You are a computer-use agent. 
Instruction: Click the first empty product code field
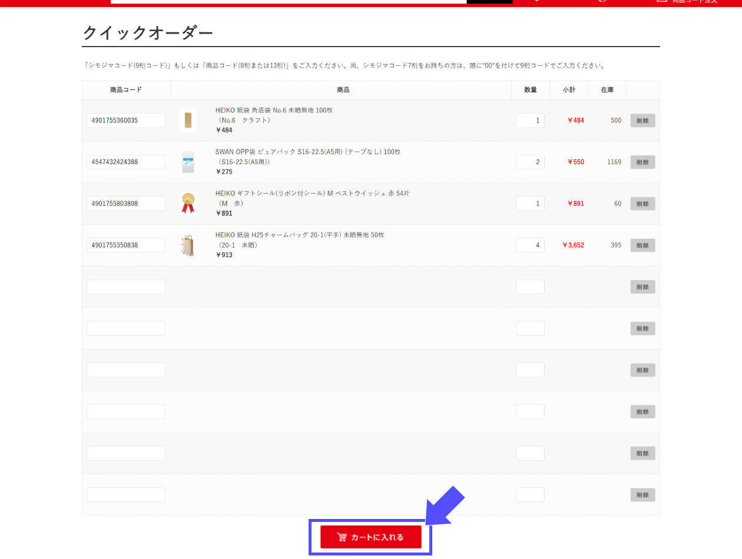point(125,287)
